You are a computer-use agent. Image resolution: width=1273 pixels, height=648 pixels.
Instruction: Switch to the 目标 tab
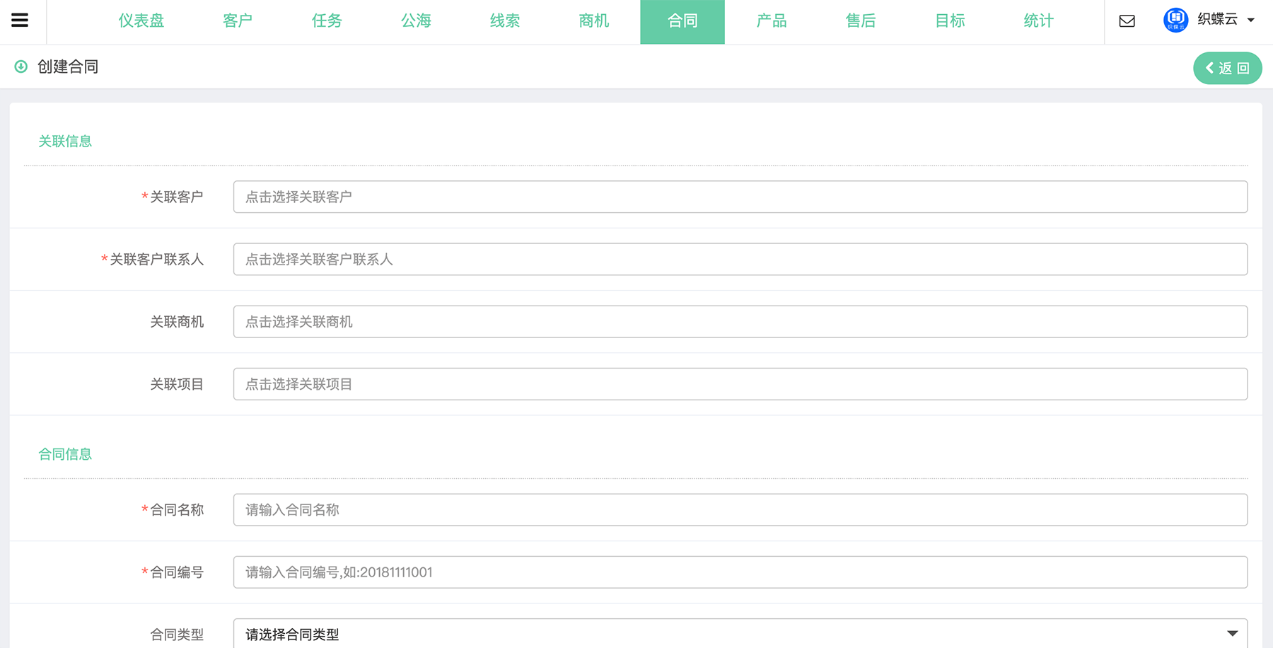click(950, 21)
